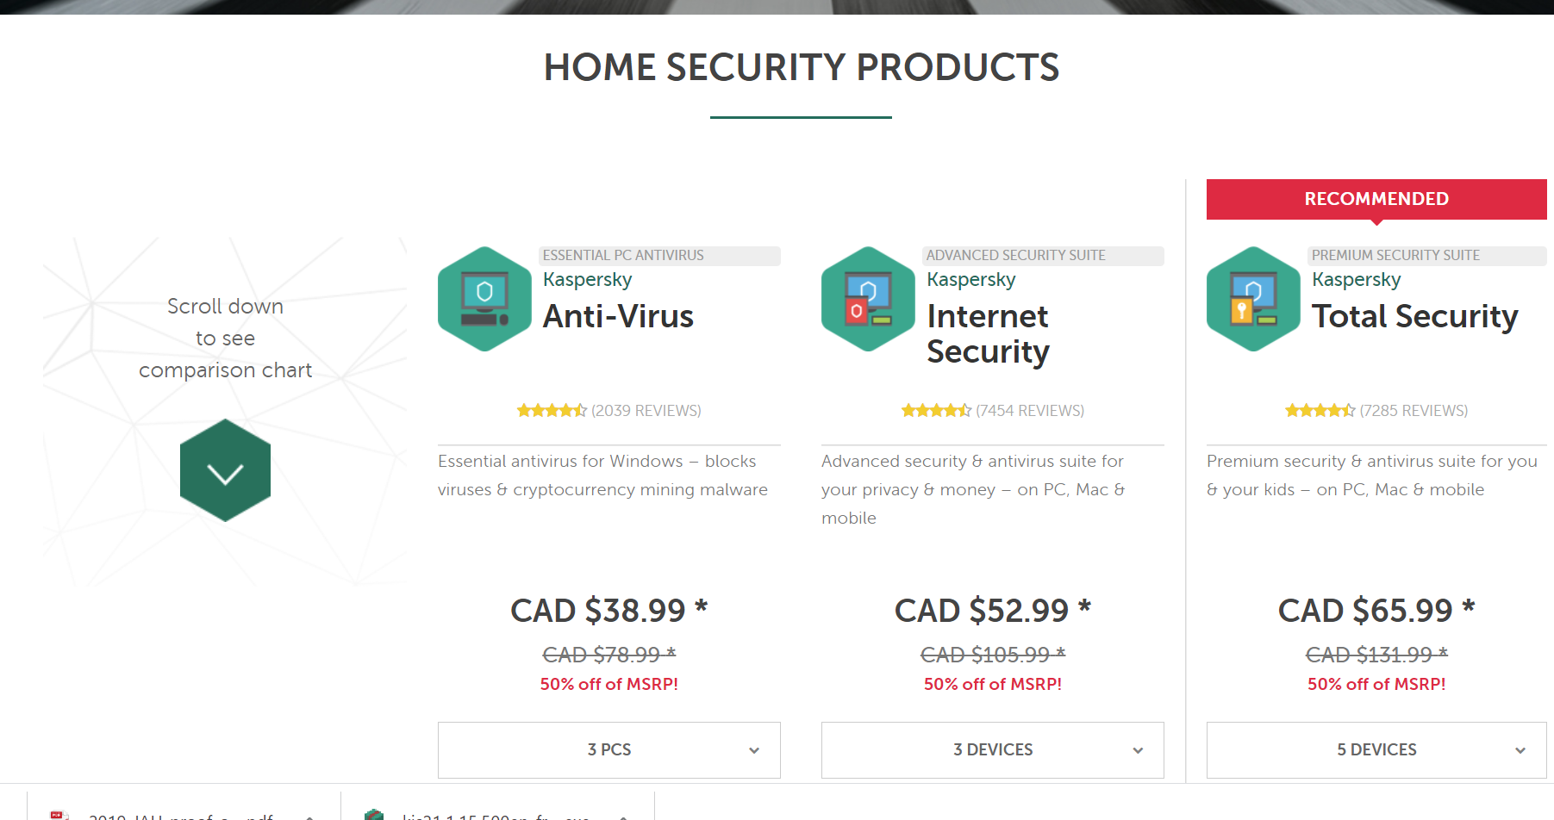1554x820 pixels.
Task: View the 7454 reviews for Internet Security
Action: tap(1030, 411)
